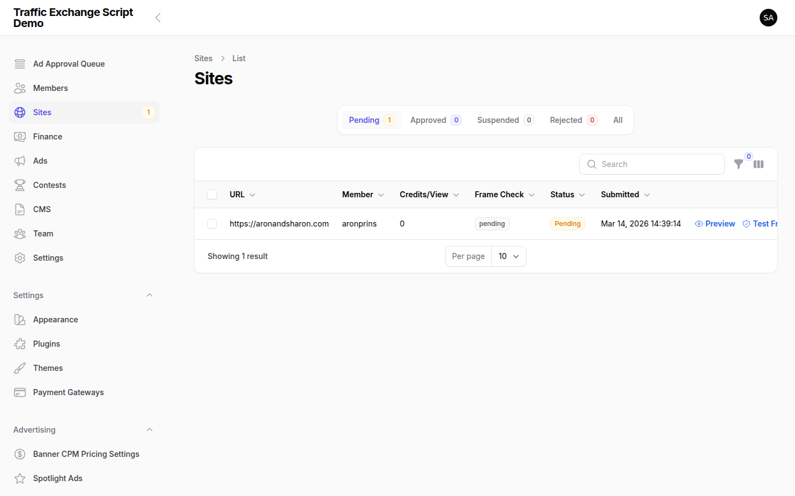This screenshot has width=795, height=496.
Task: Open the Sites breadcrumb link
Action: (203, 58)
